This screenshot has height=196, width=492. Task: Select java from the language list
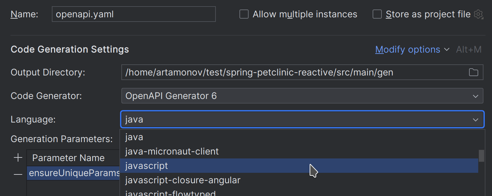[x=134, y=137]
